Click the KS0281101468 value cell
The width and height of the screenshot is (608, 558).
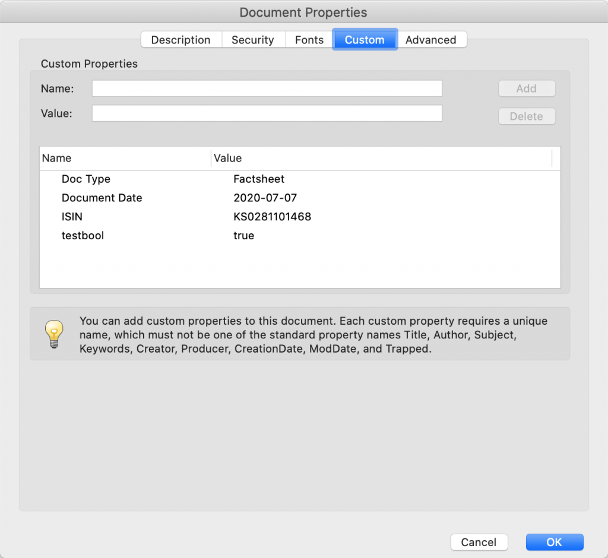[x=272, y=217]
